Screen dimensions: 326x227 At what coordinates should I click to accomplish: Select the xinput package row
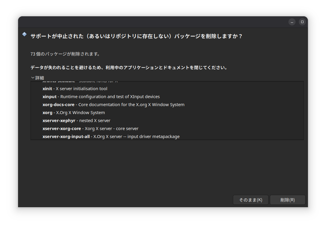101,97
